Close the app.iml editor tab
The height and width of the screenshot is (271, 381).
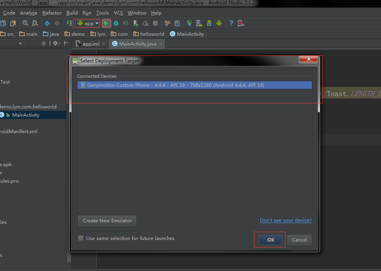click(x=103, y=44)
